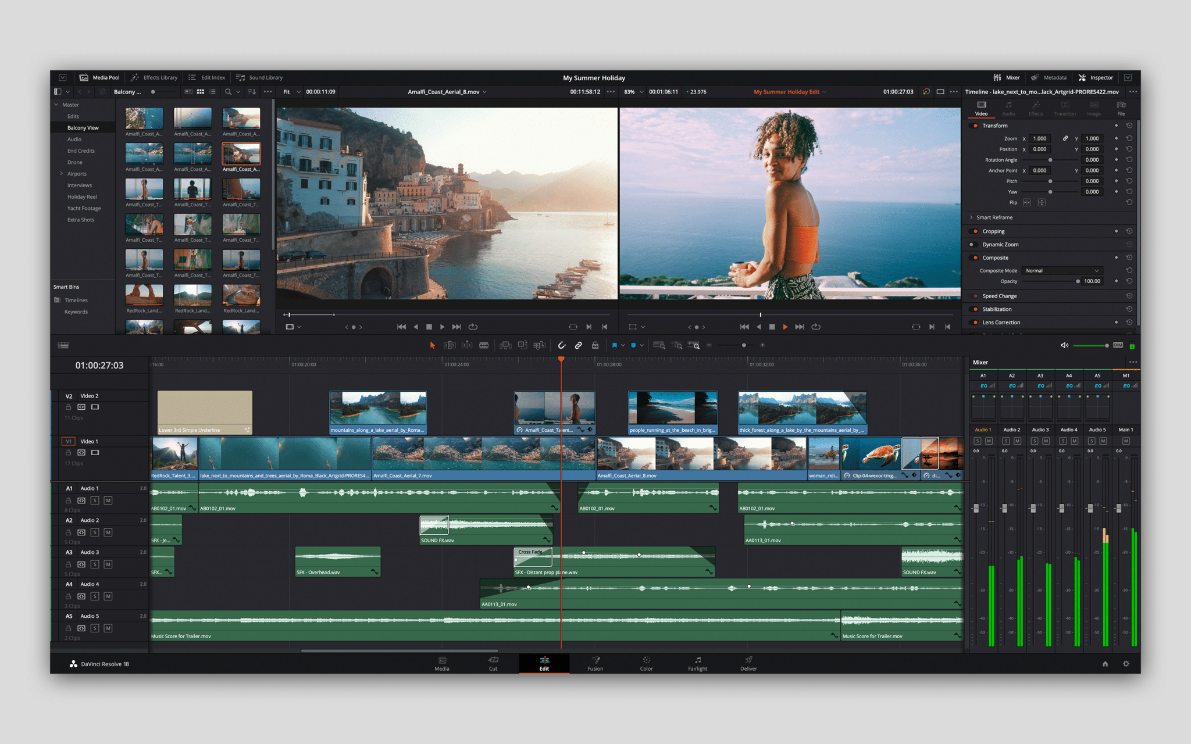The width and height of the screenshot is (1191, 744).
Task: Toggle the Mixer panel button
Action: pos(1007,77)
